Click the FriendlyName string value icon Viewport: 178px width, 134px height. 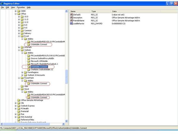pos(71,21)
